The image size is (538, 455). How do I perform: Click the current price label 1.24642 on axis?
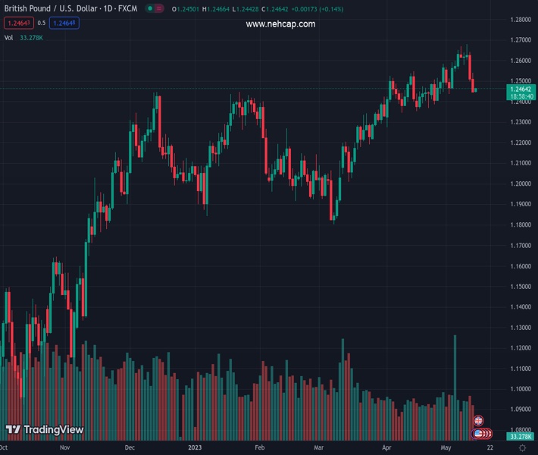click(x=521, y=89)
